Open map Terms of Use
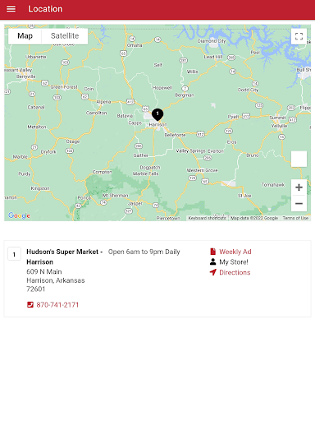 (295, 218)
